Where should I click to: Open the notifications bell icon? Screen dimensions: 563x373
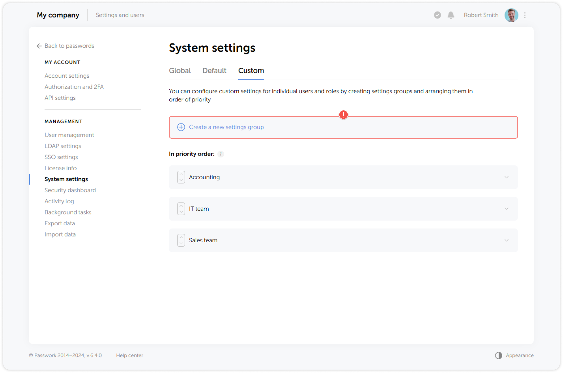[x=451, y=15]
